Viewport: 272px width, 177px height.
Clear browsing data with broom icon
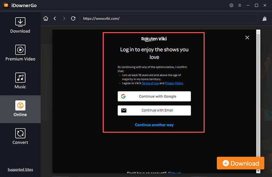point(265,19)
